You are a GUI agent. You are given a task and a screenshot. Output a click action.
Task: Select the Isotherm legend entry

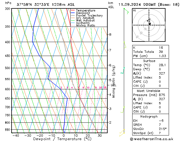coord(83,23)
